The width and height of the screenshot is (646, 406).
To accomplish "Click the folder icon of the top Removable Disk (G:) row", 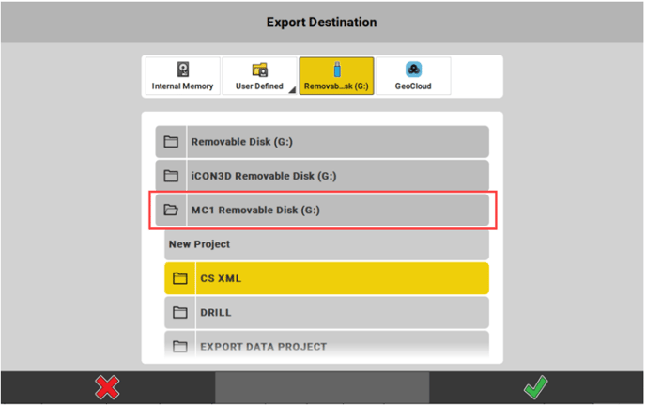I will coord(171,142).
